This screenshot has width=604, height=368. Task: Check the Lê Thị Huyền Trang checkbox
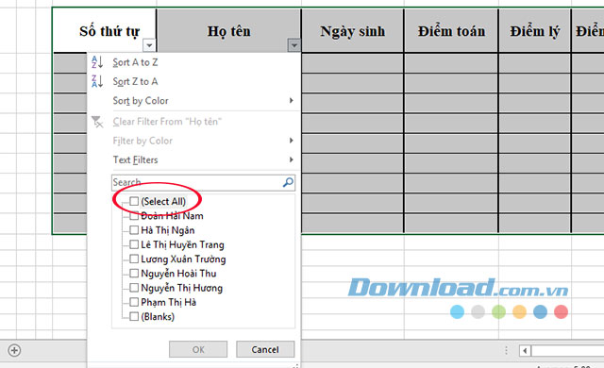click(x=134, y=244)
